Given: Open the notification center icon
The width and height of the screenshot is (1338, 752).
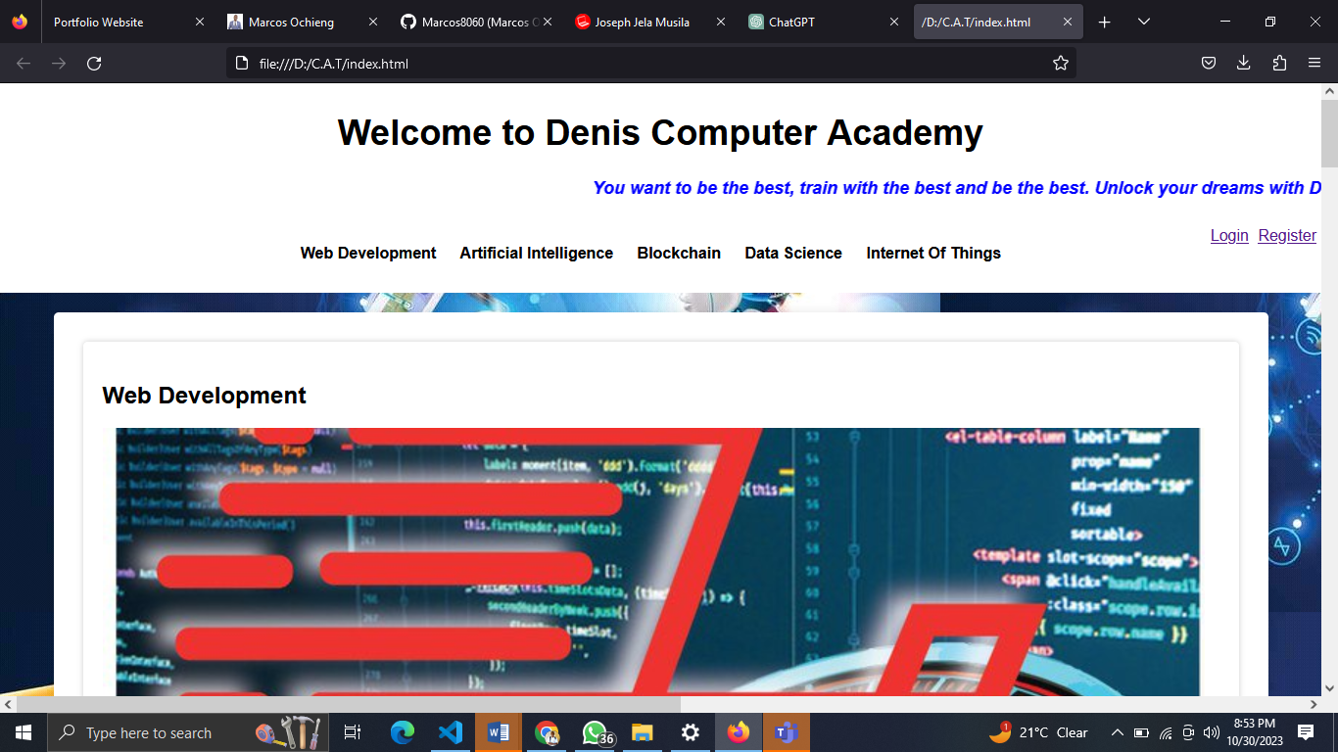Looking at the screenshot, I should pos(1305,732).
